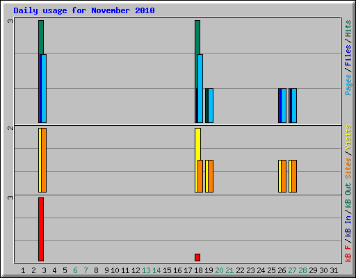The height and width of the screenshot is (278, 356).
Task: Click day label '30' on the x-axis
Action: 323,270
